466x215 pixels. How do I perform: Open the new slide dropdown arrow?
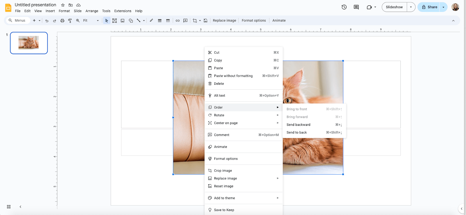point(40,21)
